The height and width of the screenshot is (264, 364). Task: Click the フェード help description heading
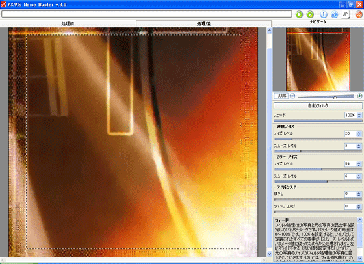281,220
